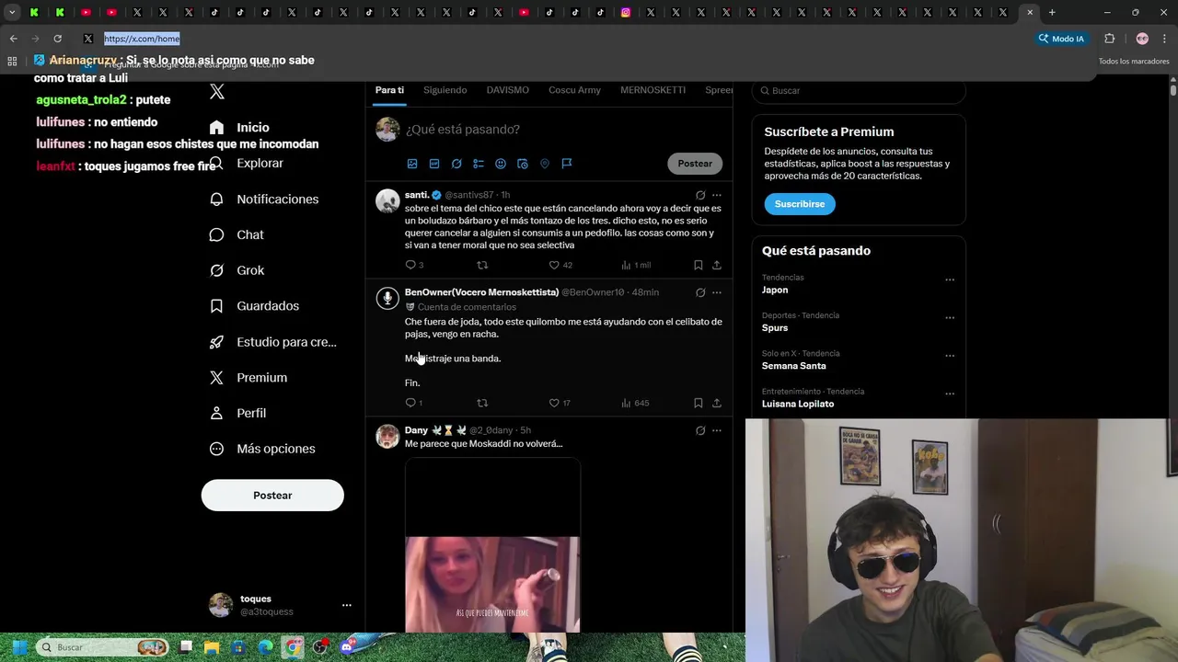The width and height of the screenshot is (1178, 662).
Task: Switch to the Coscu Army tab
Action: pos(574,90)
